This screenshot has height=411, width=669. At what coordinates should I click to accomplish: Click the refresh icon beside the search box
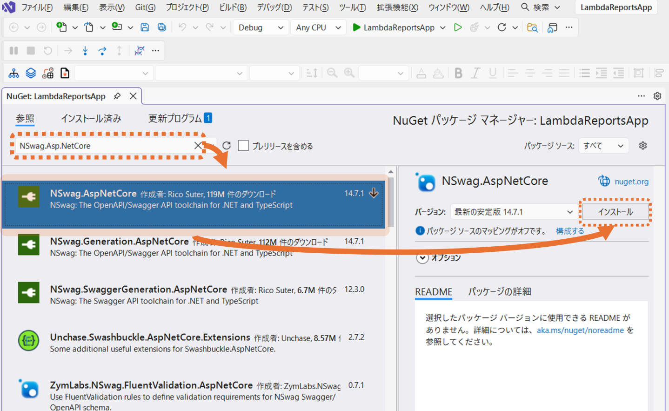(227, 146)
